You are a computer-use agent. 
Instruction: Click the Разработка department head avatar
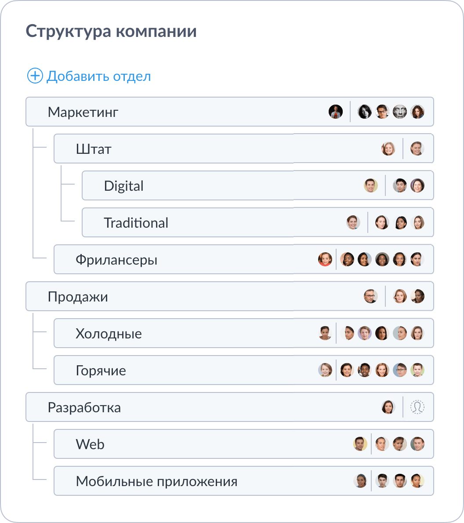point(388,407)
